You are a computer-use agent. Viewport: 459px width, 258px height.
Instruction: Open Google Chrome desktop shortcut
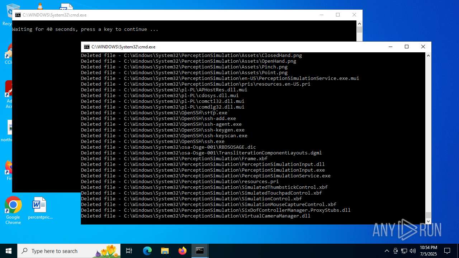[13, 211]
